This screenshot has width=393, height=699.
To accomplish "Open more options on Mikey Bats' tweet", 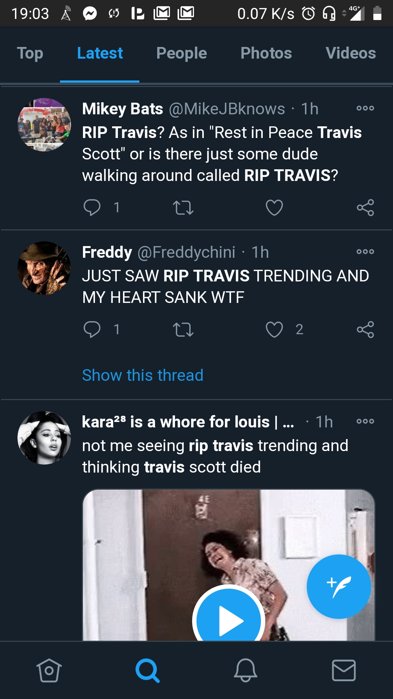I will point(365,108).
